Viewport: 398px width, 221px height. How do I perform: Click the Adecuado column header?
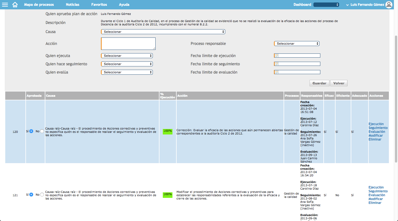point(359,96)
